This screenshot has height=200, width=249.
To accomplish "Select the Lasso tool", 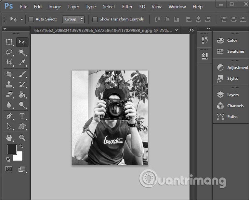I will (x=9, y=52).
